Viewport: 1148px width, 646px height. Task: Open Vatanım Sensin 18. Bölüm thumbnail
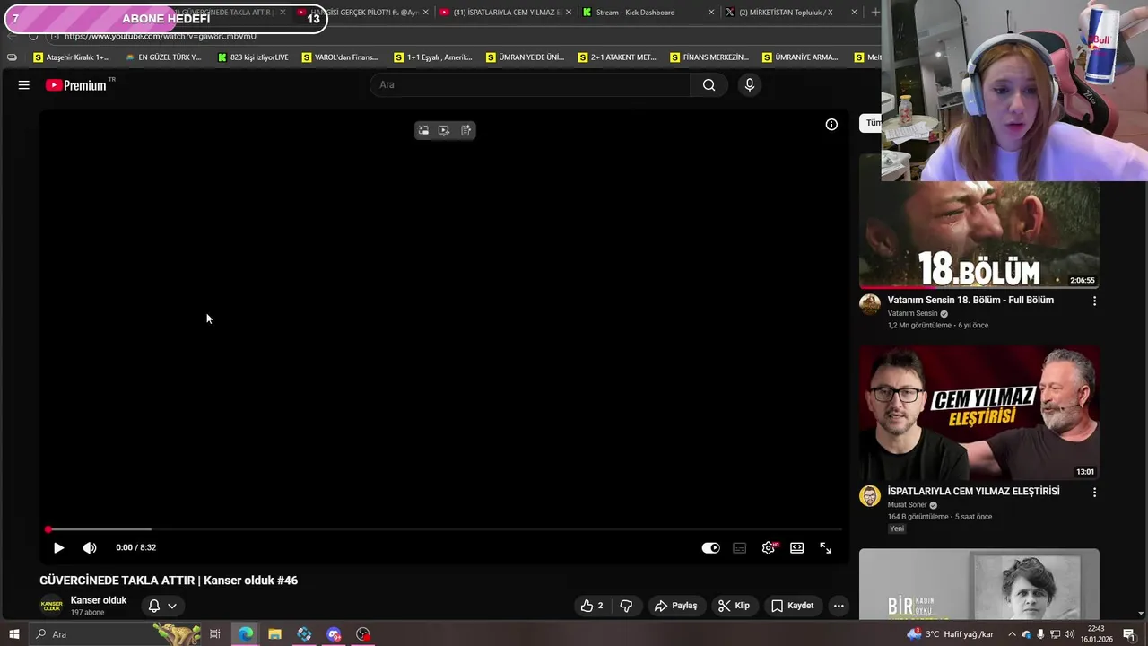(979, 235)
